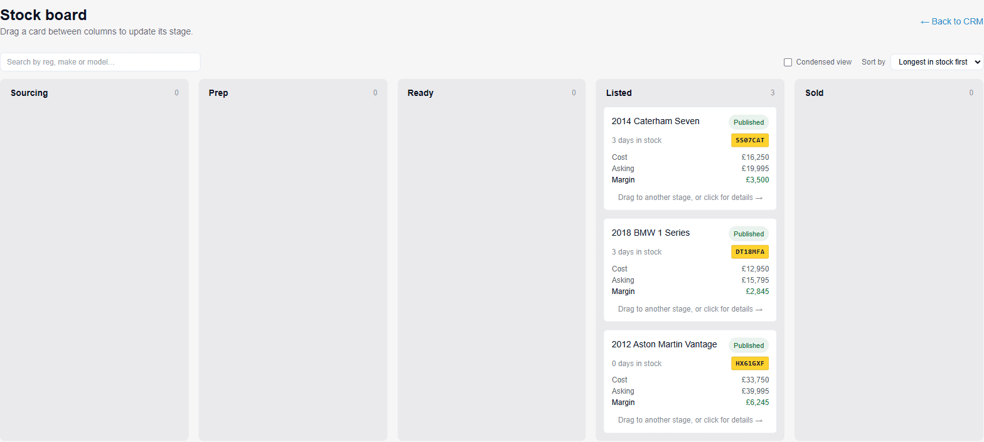Viewport: 984px width, 442px height.
Task: Click the DT18MFA registration plate
Action: tap(750, 252)
